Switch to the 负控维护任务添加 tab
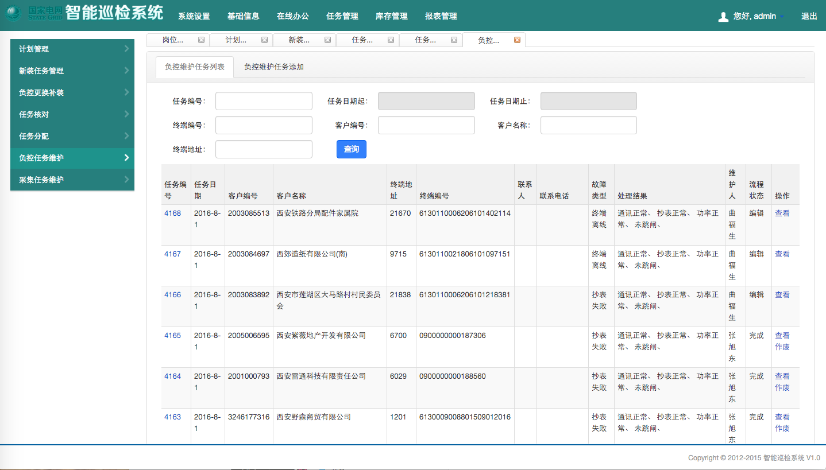Viewport: 826px width, 470px height. [273, 67]
